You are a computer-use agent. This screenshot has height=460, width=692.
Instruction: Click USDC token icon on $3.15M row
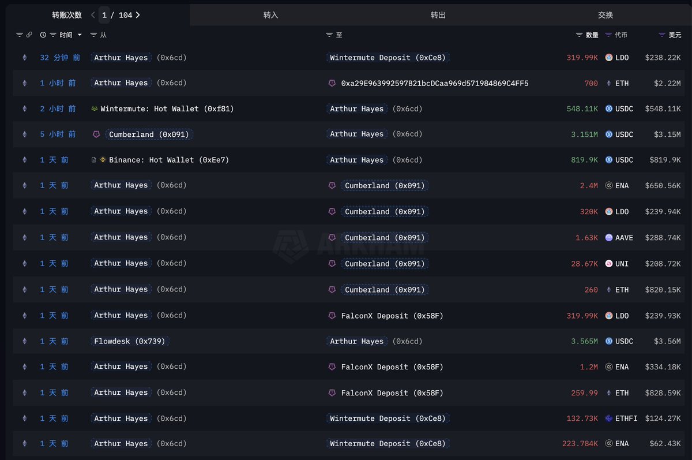click(x=609, y=134)
